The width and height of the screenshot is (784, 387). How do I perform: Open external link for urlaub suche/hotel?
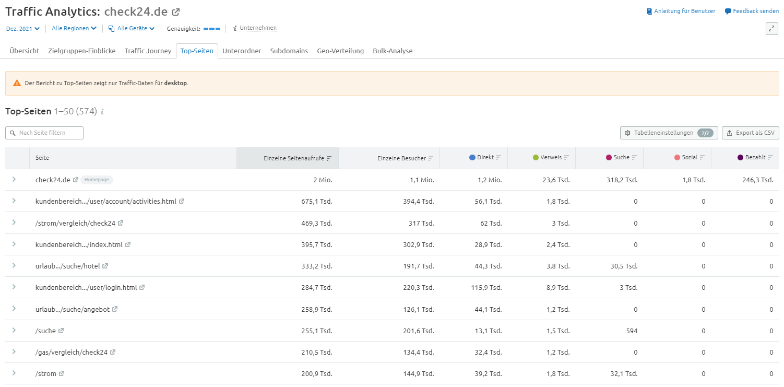pyautogui.click(x=105, y=266)
